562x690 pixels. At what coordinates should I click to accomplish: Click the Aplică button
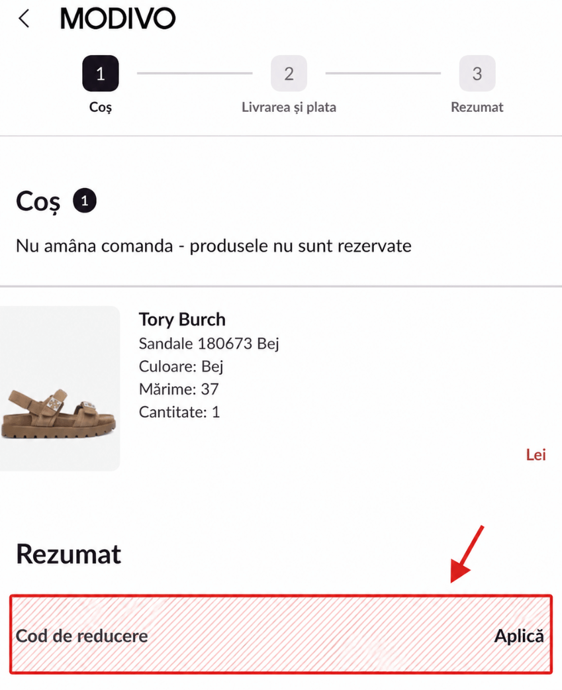point(519,636)
